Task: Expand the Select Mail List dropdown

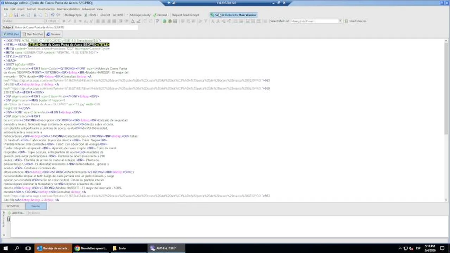Action: tap(340, 21)
